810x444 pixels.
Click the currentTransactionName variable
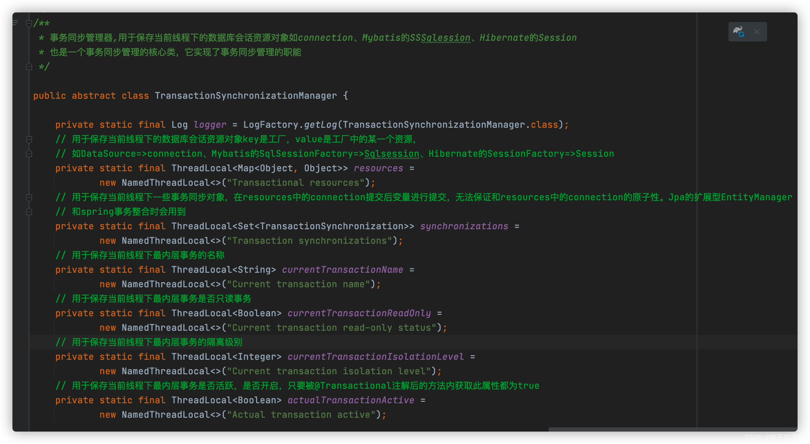(x=342, y=270)
